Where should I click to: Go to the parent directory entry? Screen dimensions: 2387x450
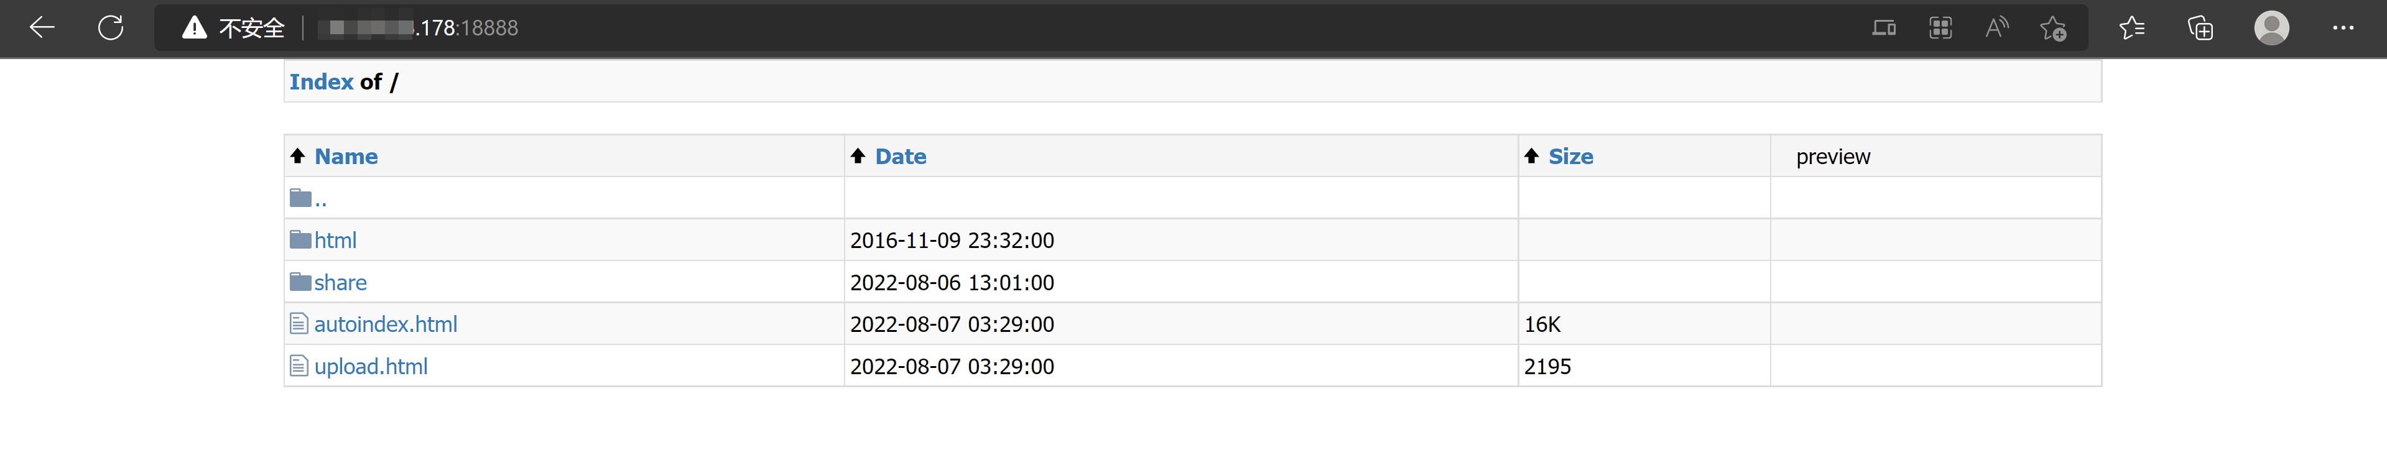click(320, 199)
